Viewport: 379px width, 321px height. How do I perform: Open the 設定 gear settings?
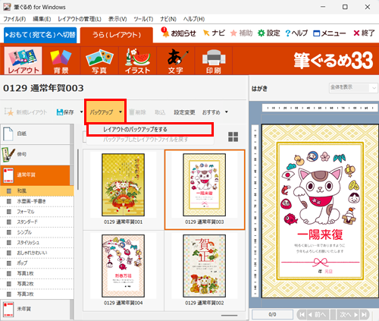[x=269, y=33]
